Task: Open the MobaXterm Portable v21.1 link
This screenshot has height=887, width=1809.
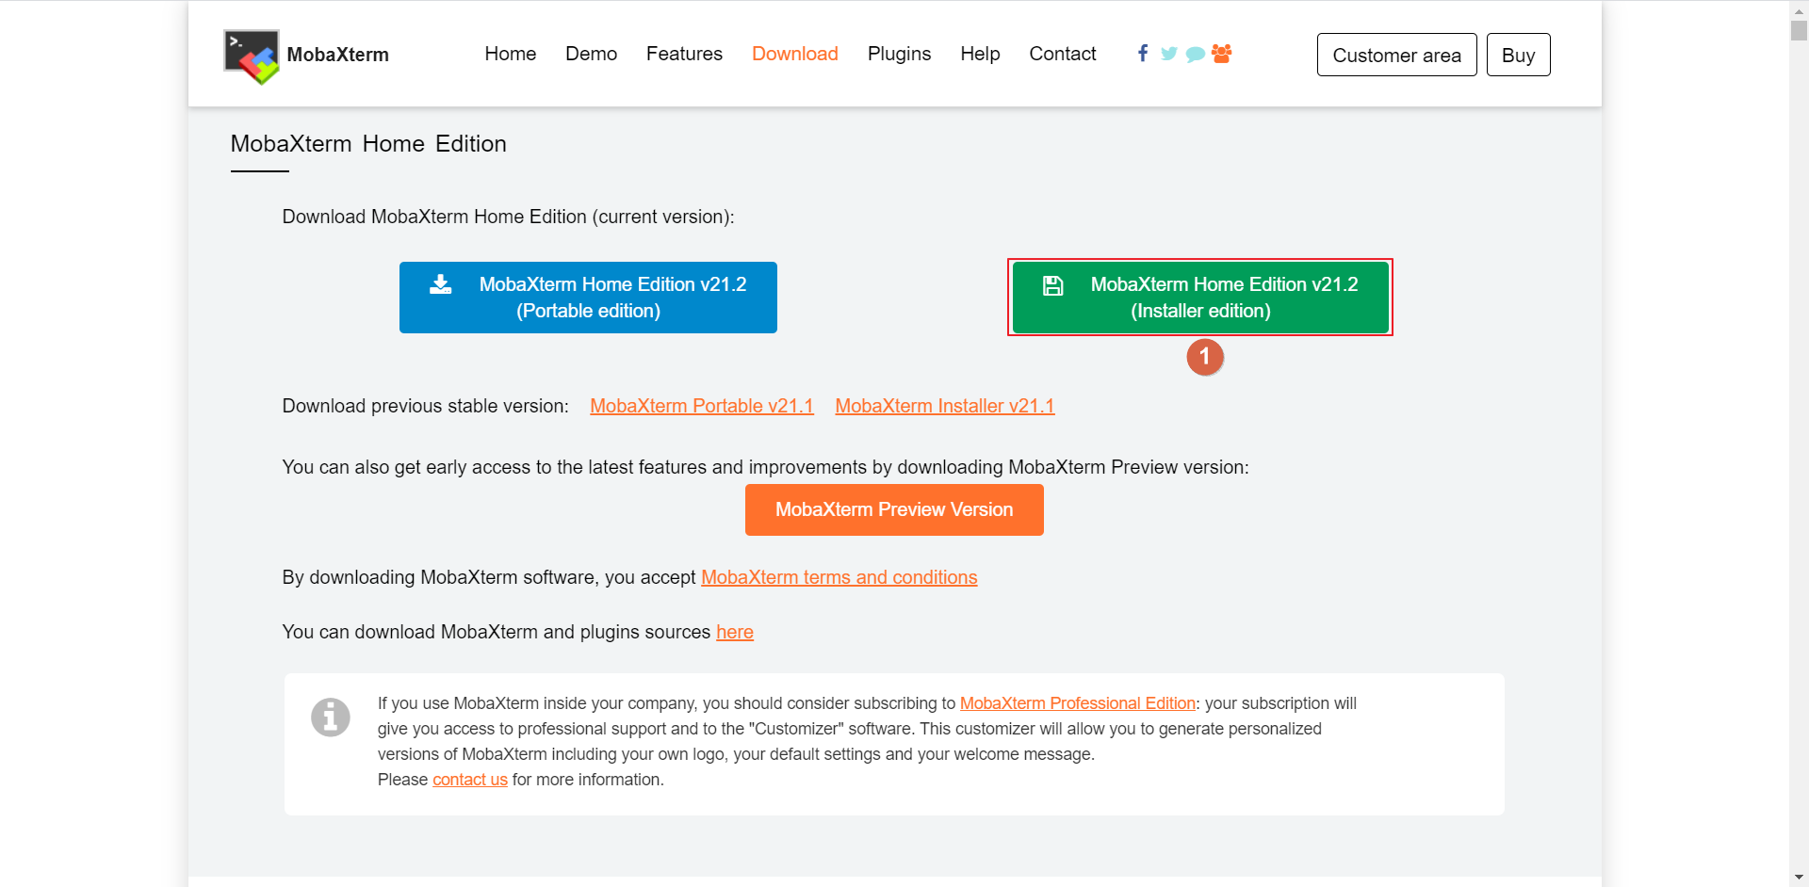Action: tap(702, 406)
